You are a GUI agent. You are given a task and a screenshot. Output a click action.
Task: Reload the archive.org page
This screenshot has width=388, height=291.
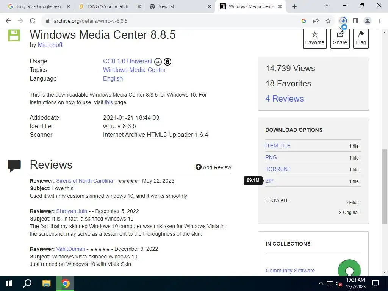[x=33, y=21]
